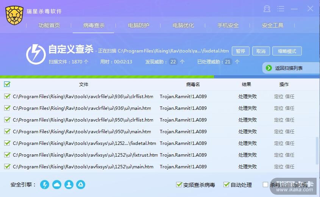
Task: Select file path 936\ui\clrflist.htm
Action: coord(83,96)
